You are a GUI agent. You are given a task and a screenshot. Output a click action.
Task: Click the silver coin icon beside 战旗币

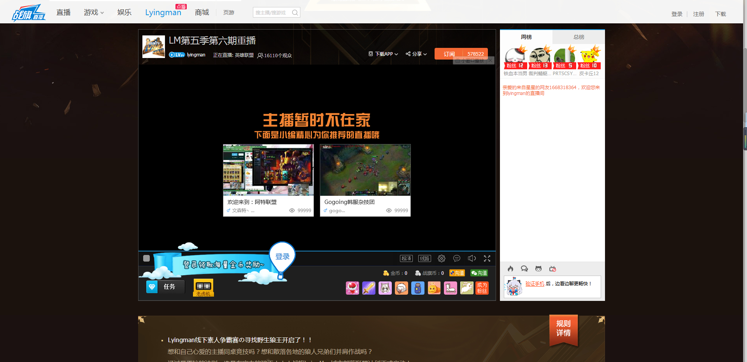(418, 273)
